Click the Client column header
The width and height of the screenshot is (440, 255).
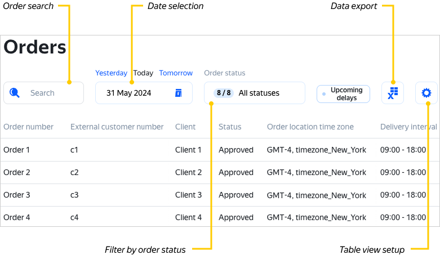pos(185,127)
